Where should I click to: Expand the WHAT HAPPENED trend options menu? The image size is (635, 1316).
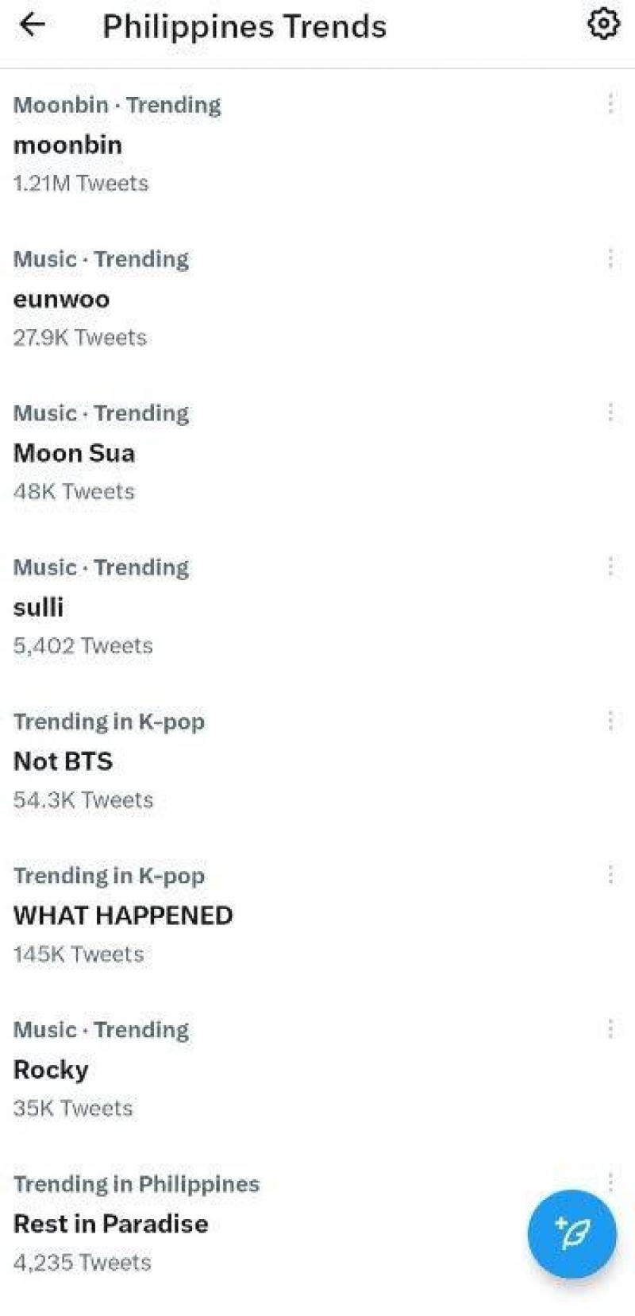[610, 874]
